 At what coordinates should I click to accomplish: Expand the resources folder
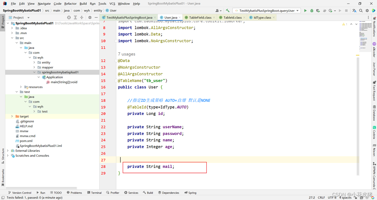click(x=21, y=87)
